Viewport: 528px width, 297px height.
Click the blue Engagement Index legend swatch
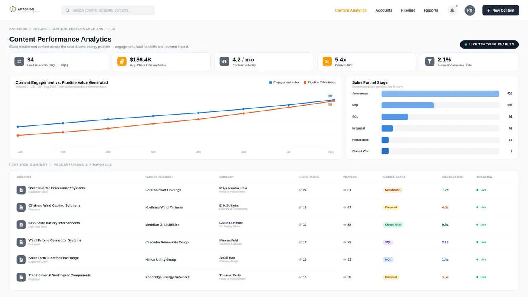(x=271, y=82)
